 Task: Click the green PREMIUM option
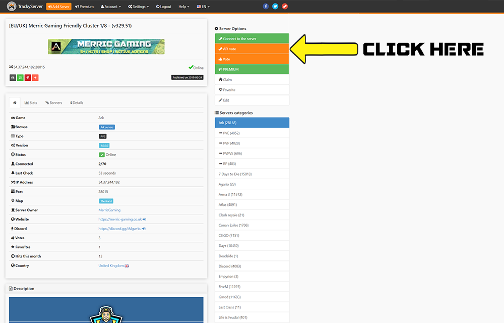coord(252,69)
